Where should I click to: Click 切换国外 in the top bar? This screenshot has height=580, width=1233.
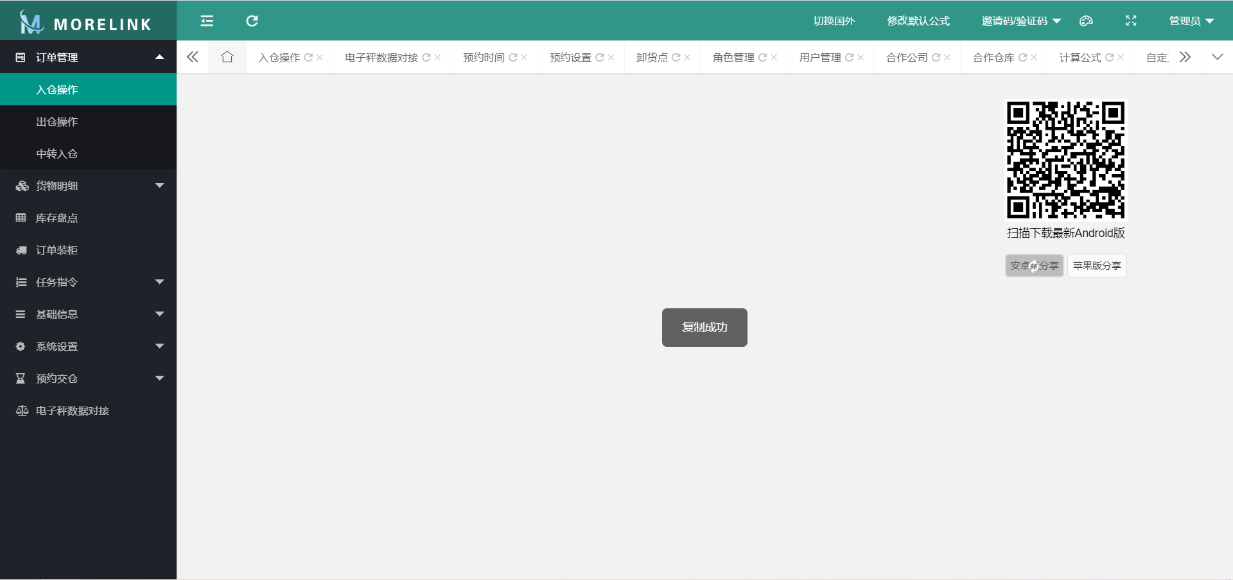coord(834,21)
